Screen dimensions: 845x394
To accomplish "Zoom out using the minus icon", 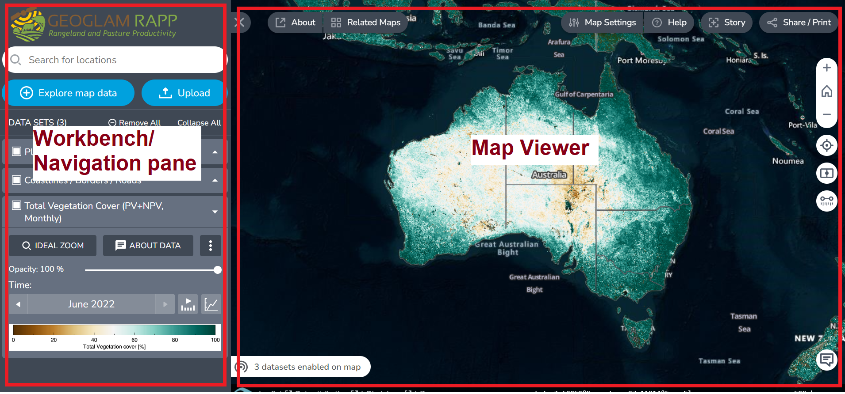I will [x=826, y=114].
